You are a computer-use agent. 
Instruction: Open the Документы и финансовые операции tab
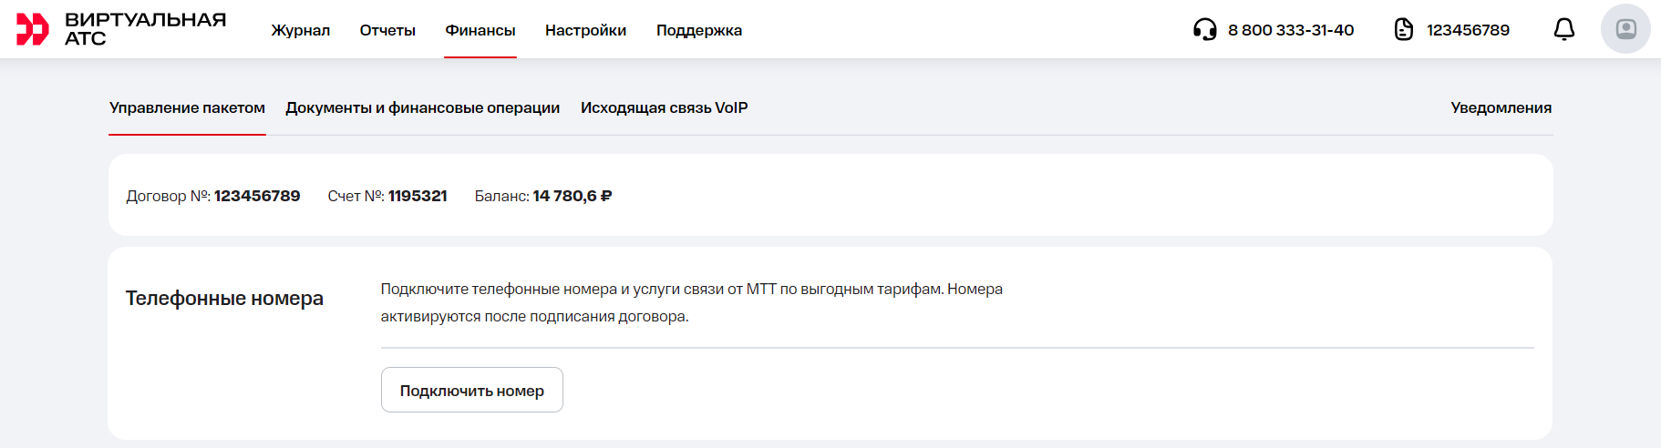click(x=422, y=107)
